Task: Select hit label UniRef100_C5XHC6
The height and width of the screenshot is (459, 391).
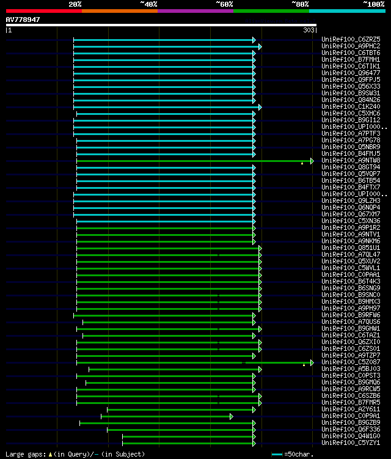Action: 351,113
